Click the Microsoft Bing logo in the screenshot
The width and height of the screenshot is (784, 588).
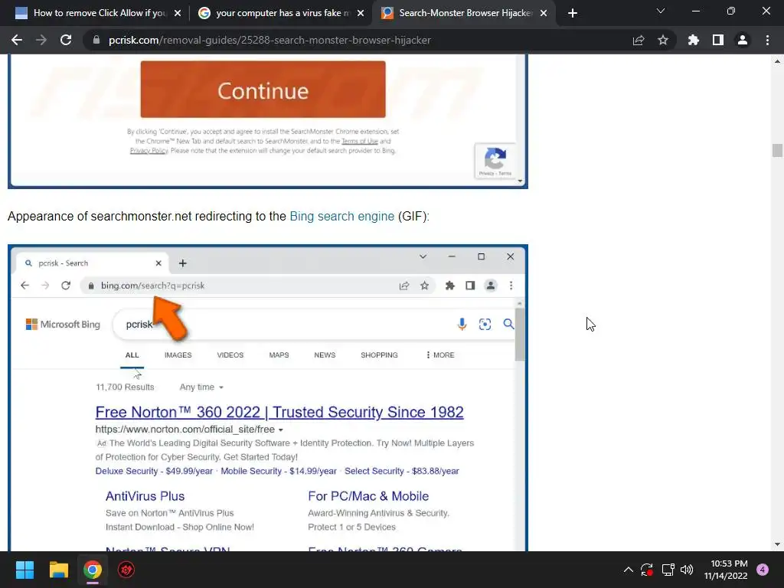[63, 325]
